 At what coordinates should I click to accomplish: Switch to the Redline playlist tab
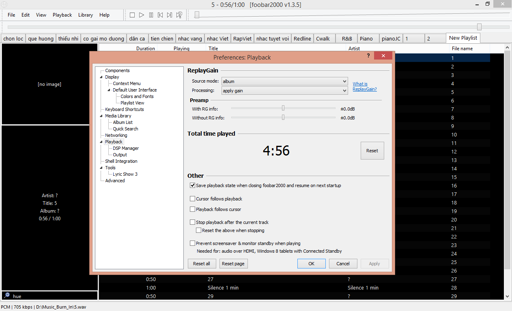pos(302,38)
